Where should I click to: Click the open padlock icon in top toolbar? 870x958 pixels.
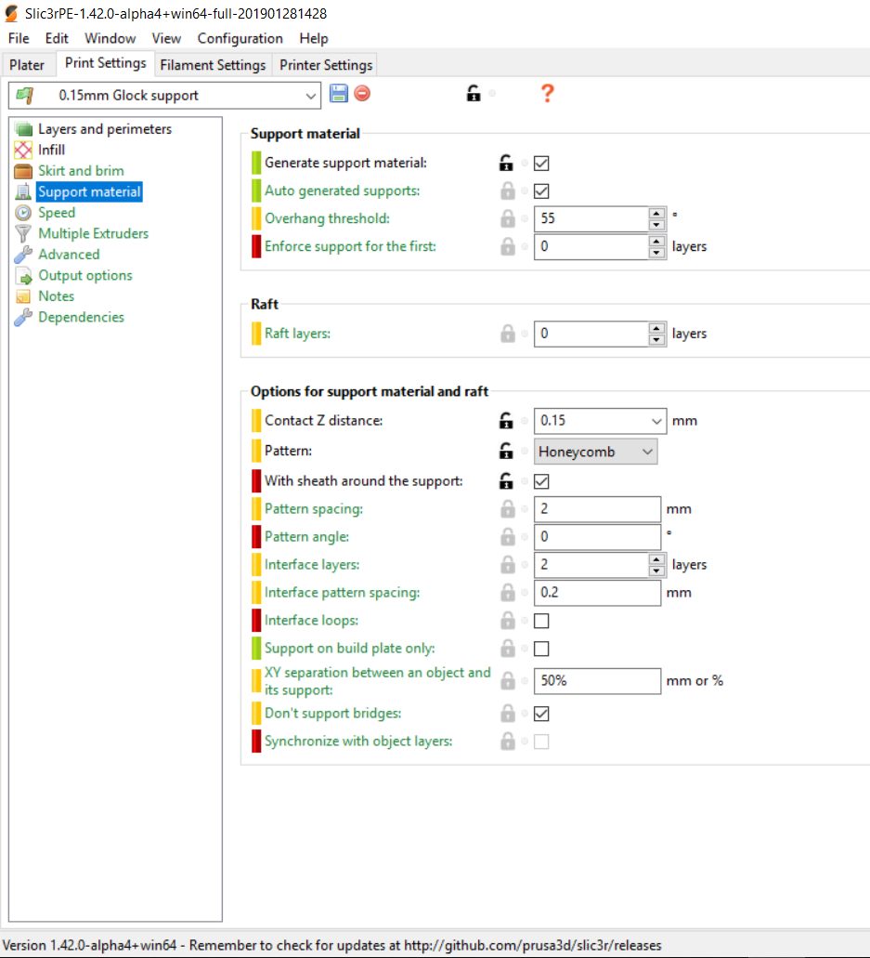coord(474,94)
